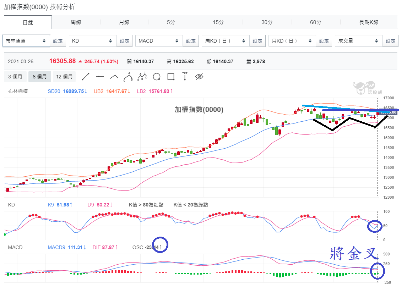This screenshot has width=407, height=287.
Task: Click 設定 button next to 周KD(日)
Action: (x=257, y=41)
